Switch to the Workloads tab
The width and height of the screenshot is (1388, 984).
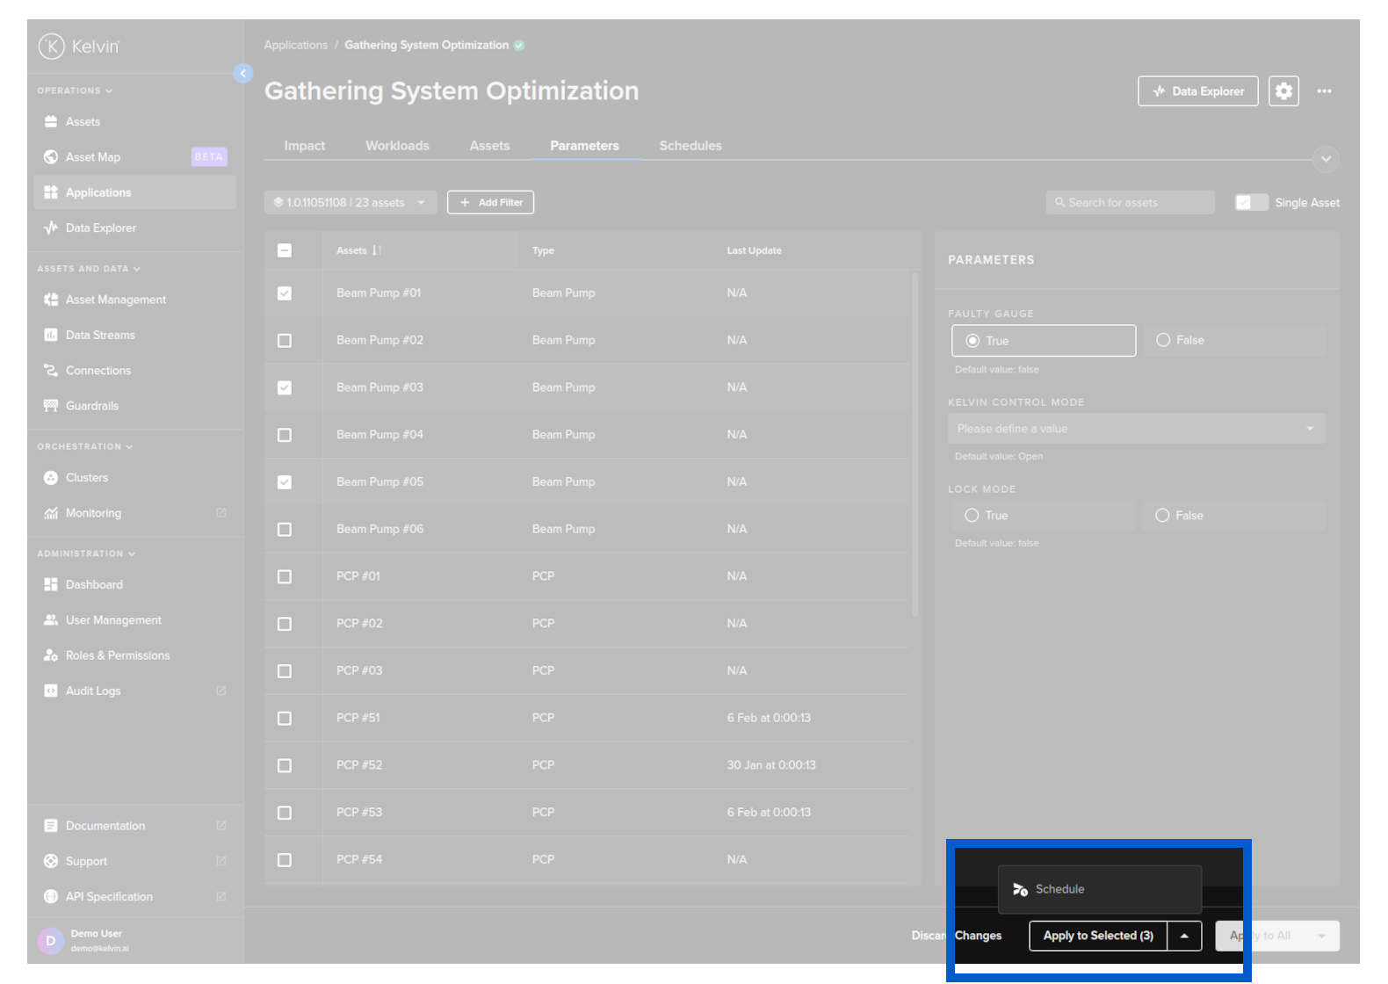[x=397, y=146]
